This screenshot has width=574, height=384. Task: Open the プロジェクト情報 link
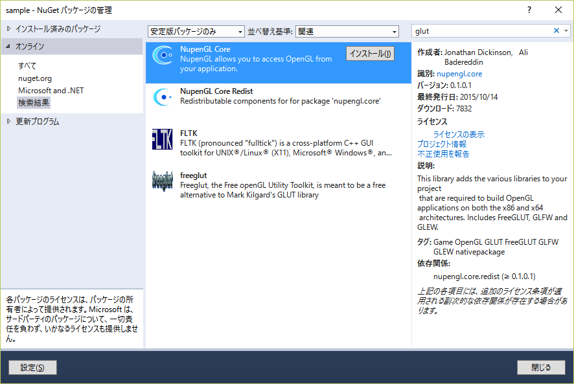[442, 144]
